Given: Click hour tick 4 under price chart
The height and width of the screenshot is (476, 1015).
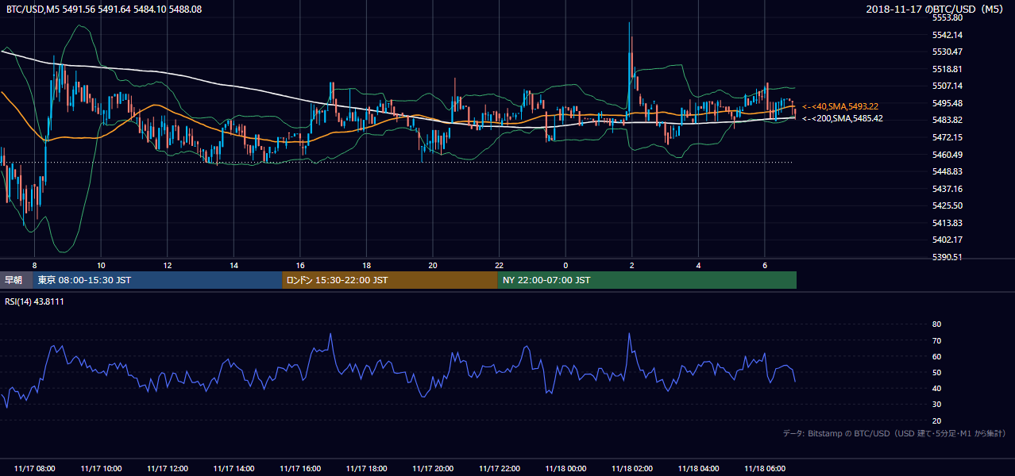Looking at the screenshot, I should (x=698, y=265).
